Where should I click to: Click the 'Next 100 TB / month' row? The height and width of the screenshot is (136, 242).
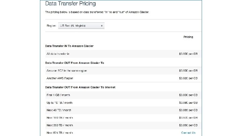tap(59, 118)
